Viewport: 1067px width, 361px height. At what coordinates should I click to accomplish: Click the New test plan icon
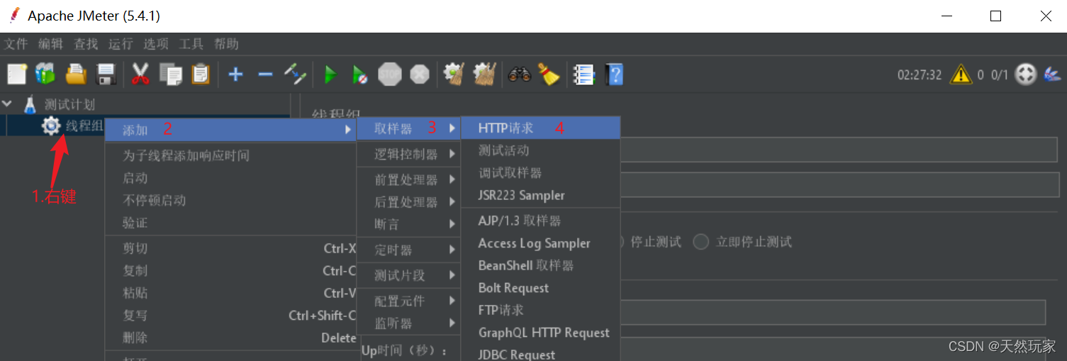pyautogui.click(x=16, y=74)
